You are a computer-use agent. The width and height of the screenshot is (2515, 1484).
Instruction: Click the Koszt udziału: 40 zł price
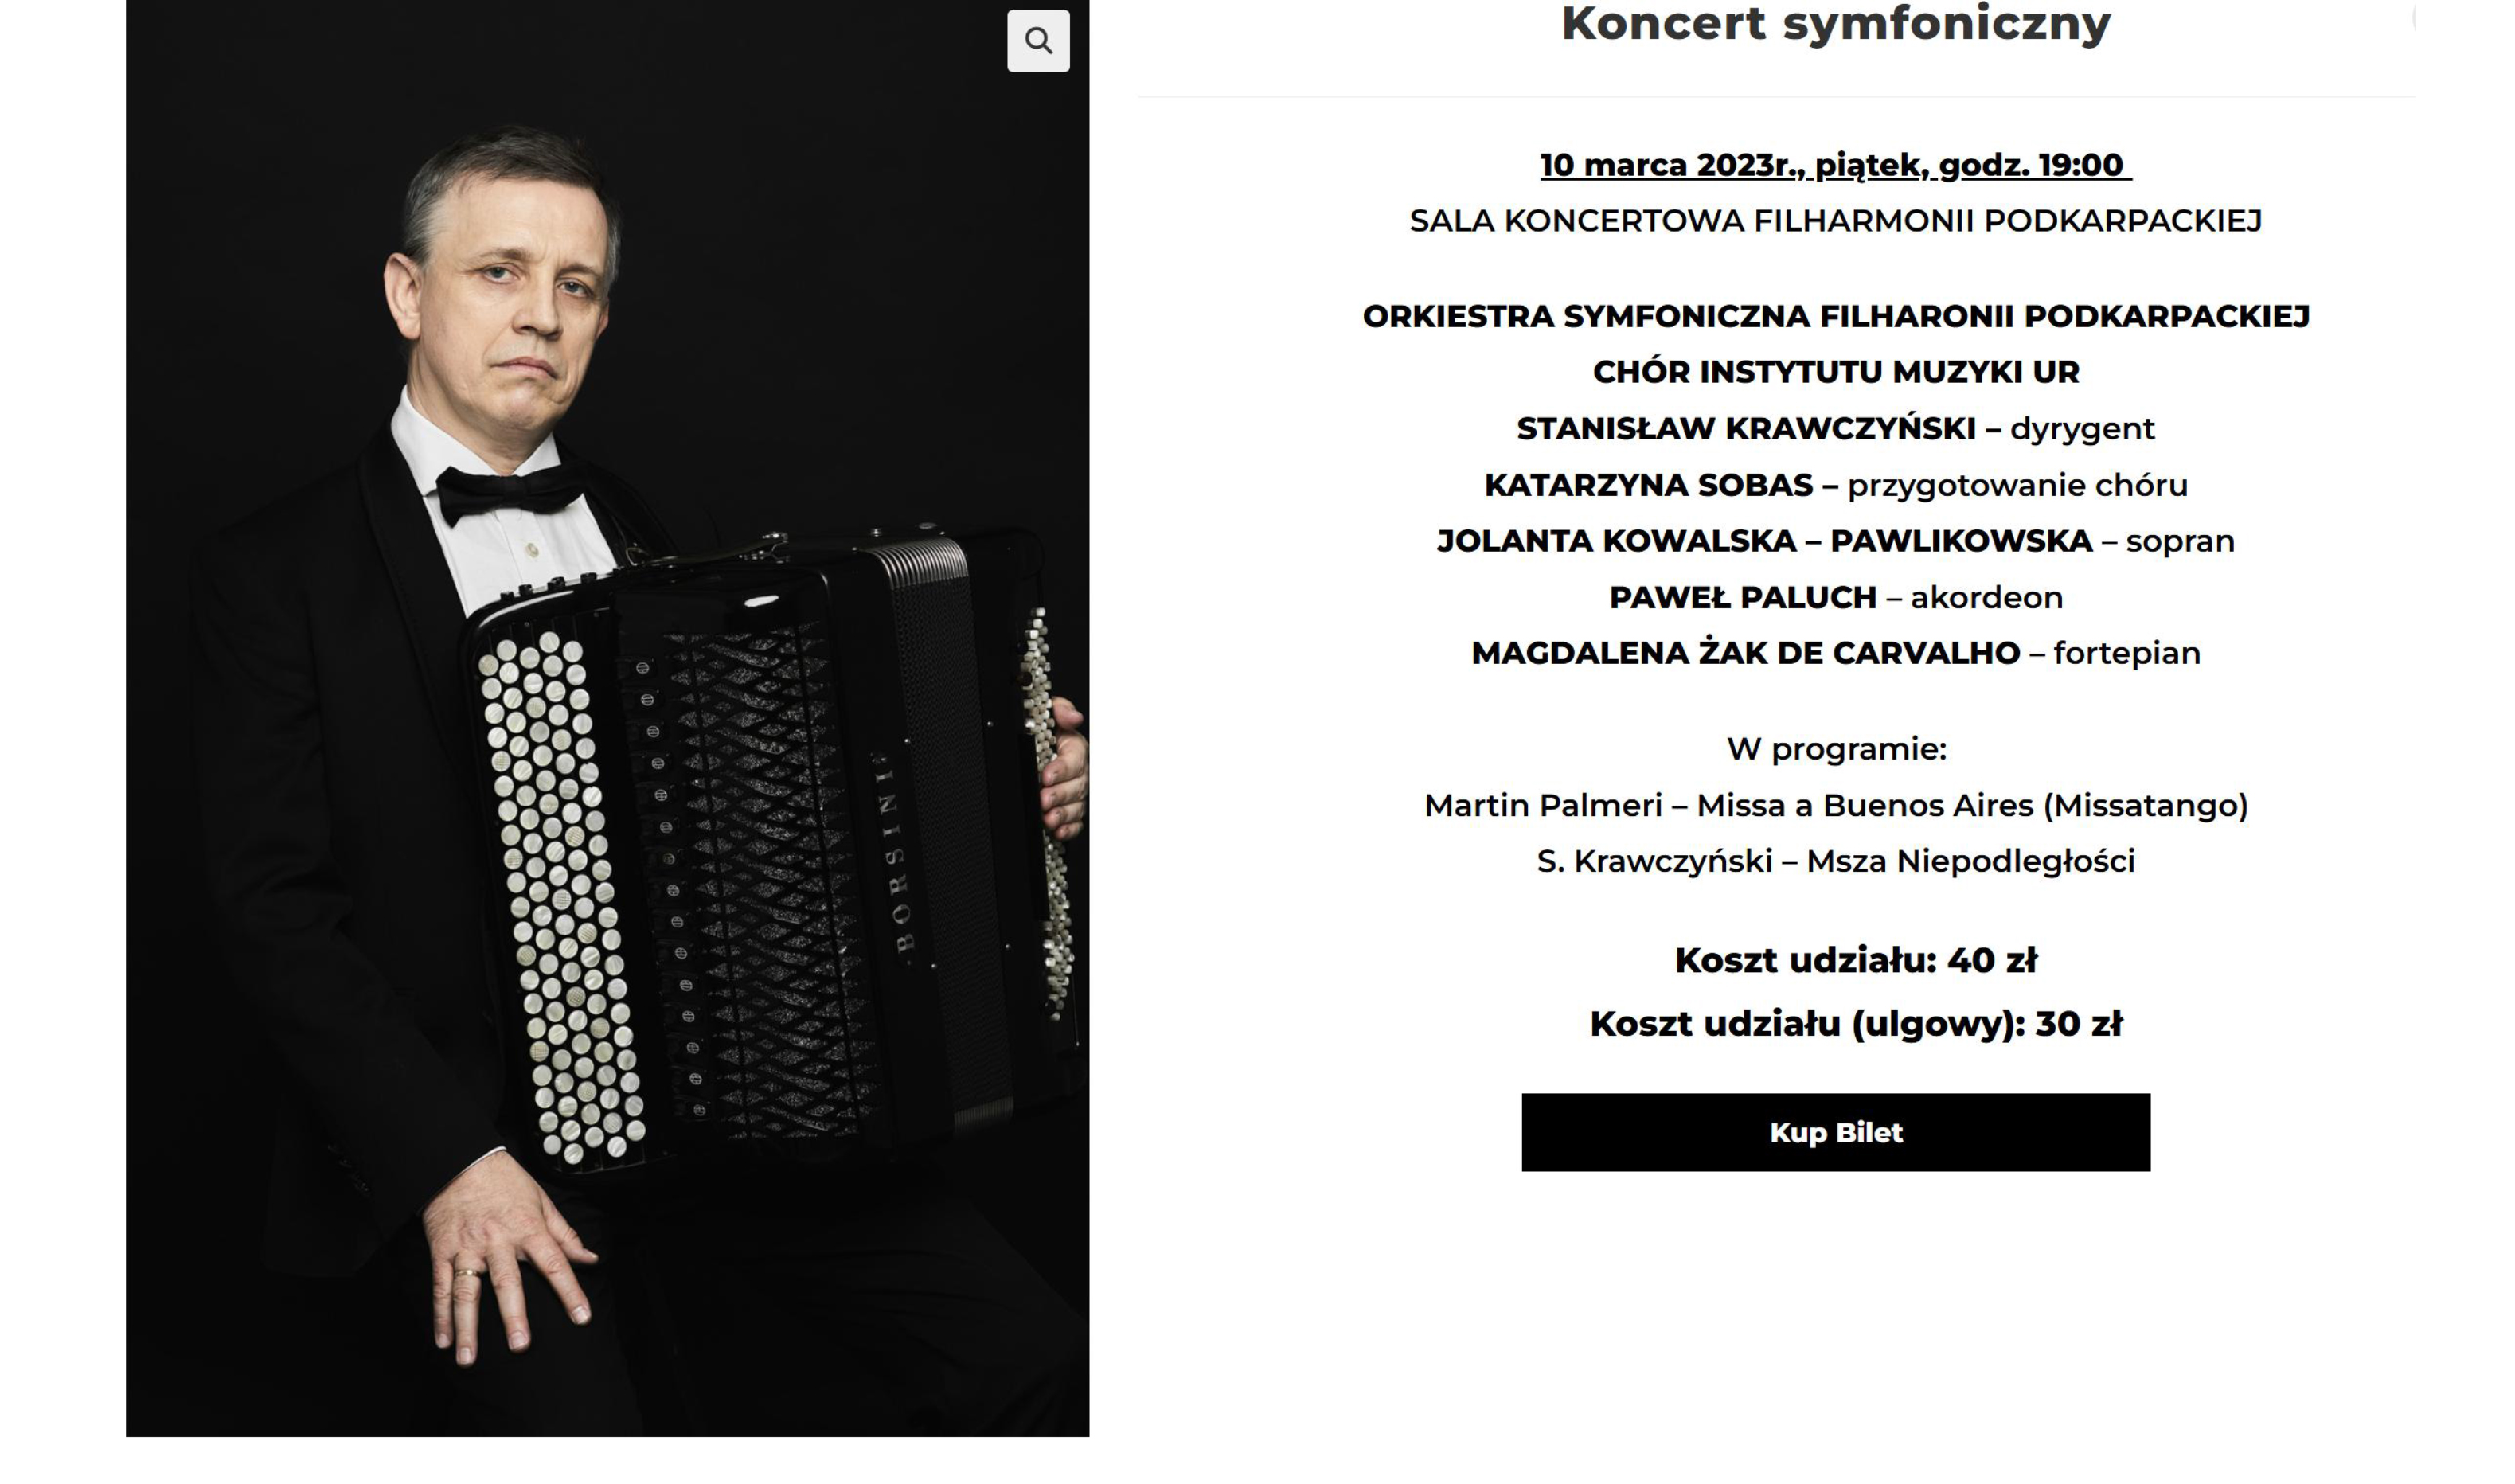tap(1855, 960)
